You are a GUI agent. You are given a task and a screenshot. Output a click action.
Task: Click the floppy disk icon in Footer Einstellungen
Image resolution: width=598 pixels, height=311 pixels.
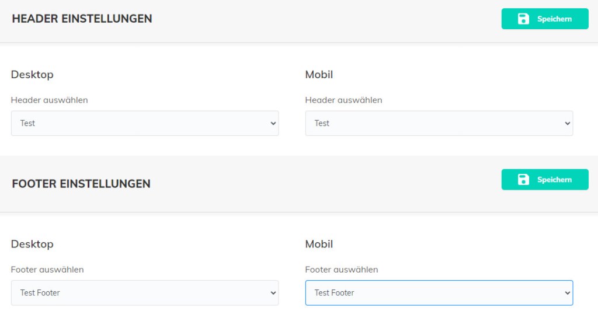(523, 180)
